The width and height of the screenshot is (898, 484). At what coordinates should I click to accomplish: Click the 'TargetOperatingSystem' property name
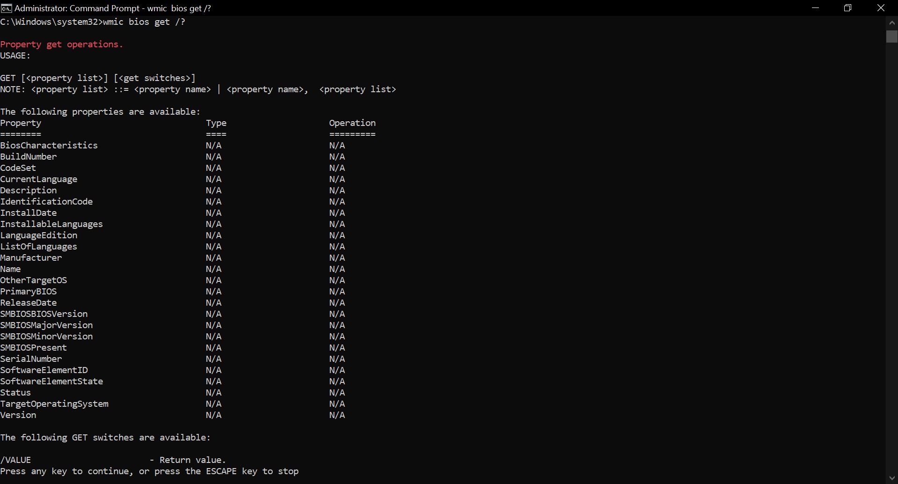click(x=54, y=404)
